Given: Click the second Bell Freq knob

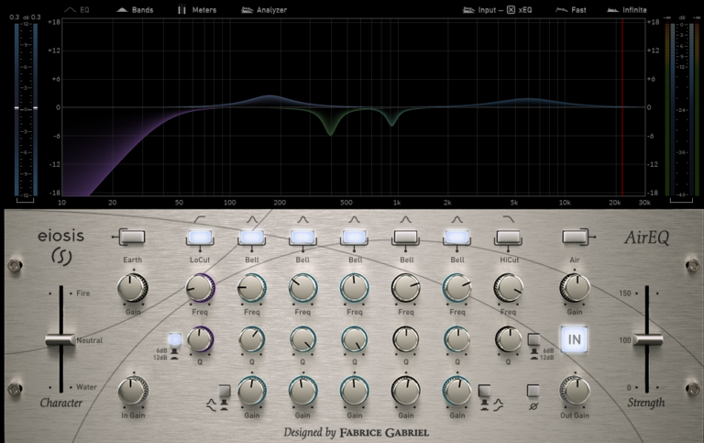Looking at the screenshot, I should tap(302, 288).
